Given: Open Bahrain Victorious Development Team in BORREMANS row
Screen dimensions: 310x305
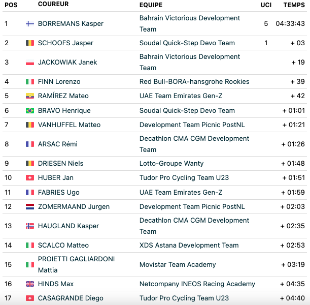Looking at the screenshot, I should point(190,24).
